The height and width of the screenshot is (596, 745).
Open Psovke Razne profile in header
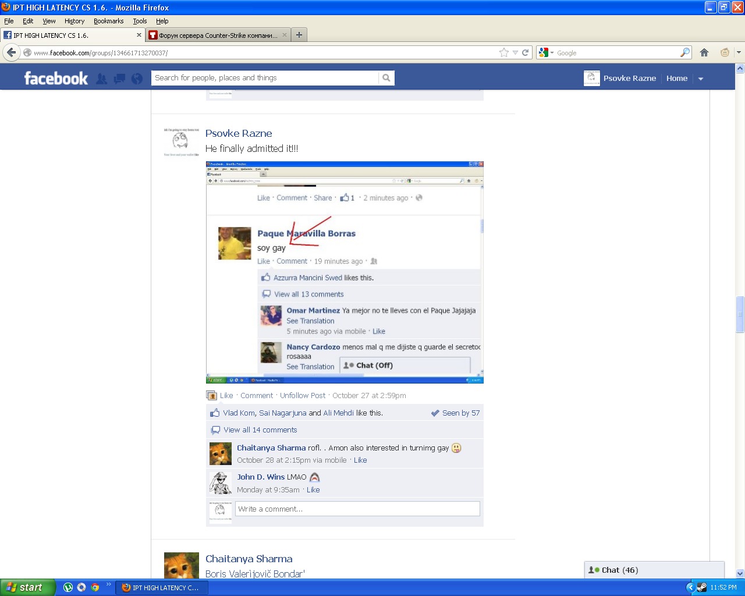click(x=630, y=78)
